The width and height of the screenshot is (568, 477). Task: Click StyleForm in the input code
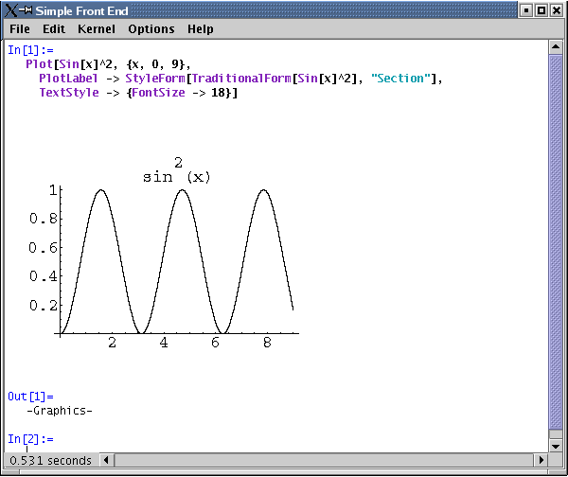(x=155, y=79)
